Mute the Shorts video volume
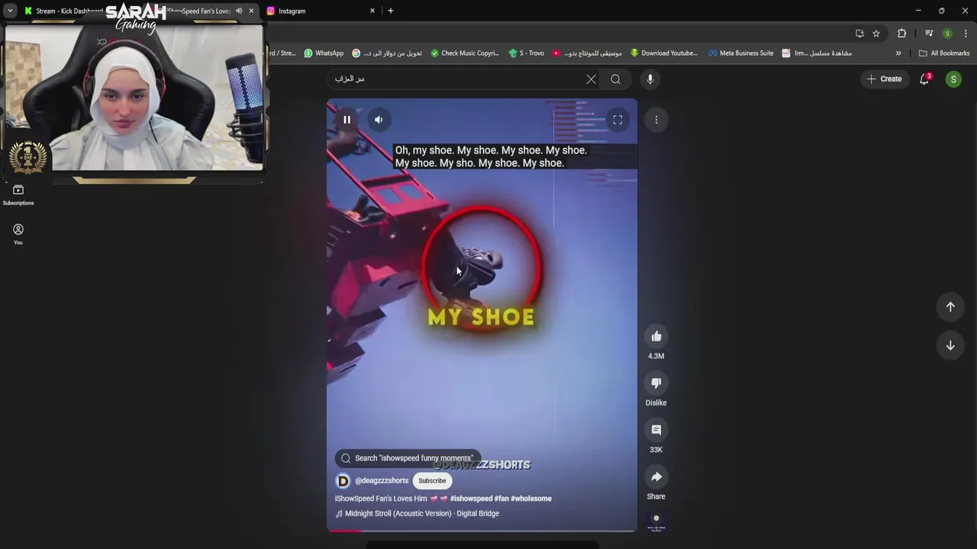This screenshot has height=549, width=977. click(x=379, y=120)
